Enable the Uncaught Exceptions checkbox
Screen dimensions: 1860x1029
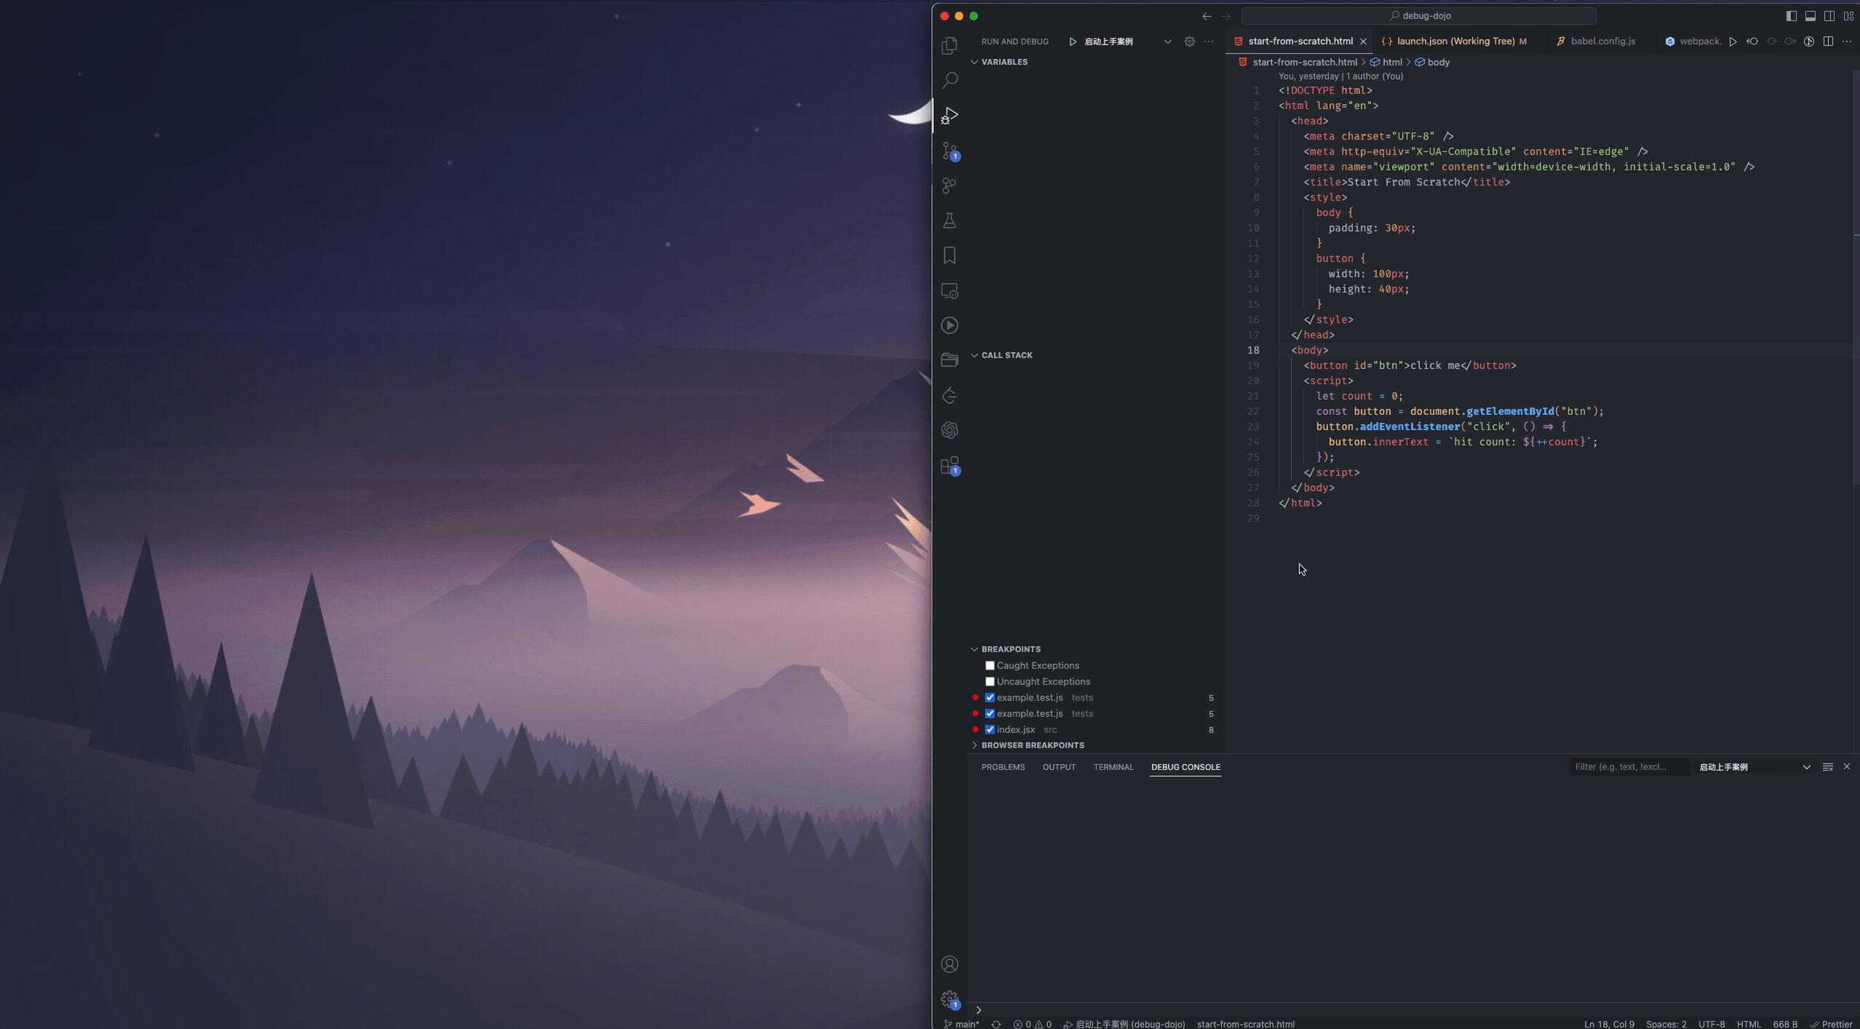[989, 681]
